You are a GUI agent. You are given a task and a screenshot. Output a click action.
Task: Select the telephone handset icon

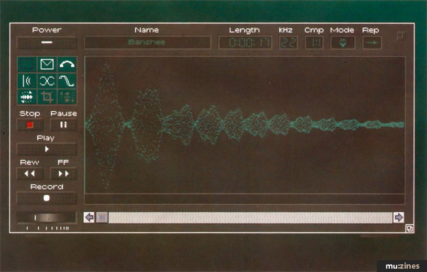(x=67, y=64)
